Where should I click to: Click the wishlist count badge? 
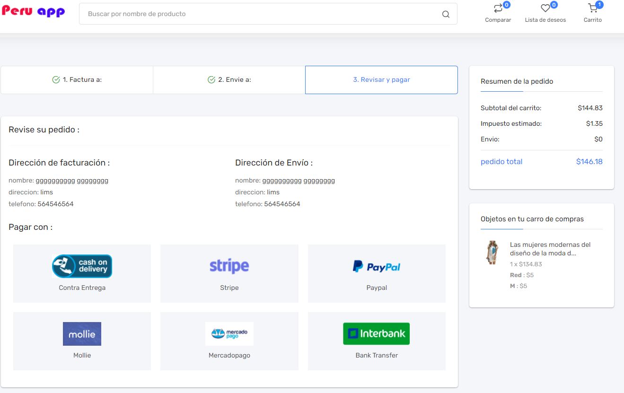click(554, 5)
